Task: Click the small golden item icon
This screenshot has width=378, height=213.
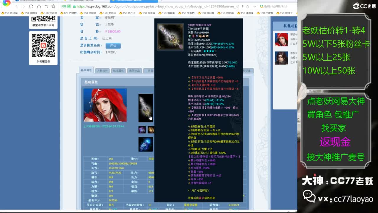Action: tap(151, 130)
